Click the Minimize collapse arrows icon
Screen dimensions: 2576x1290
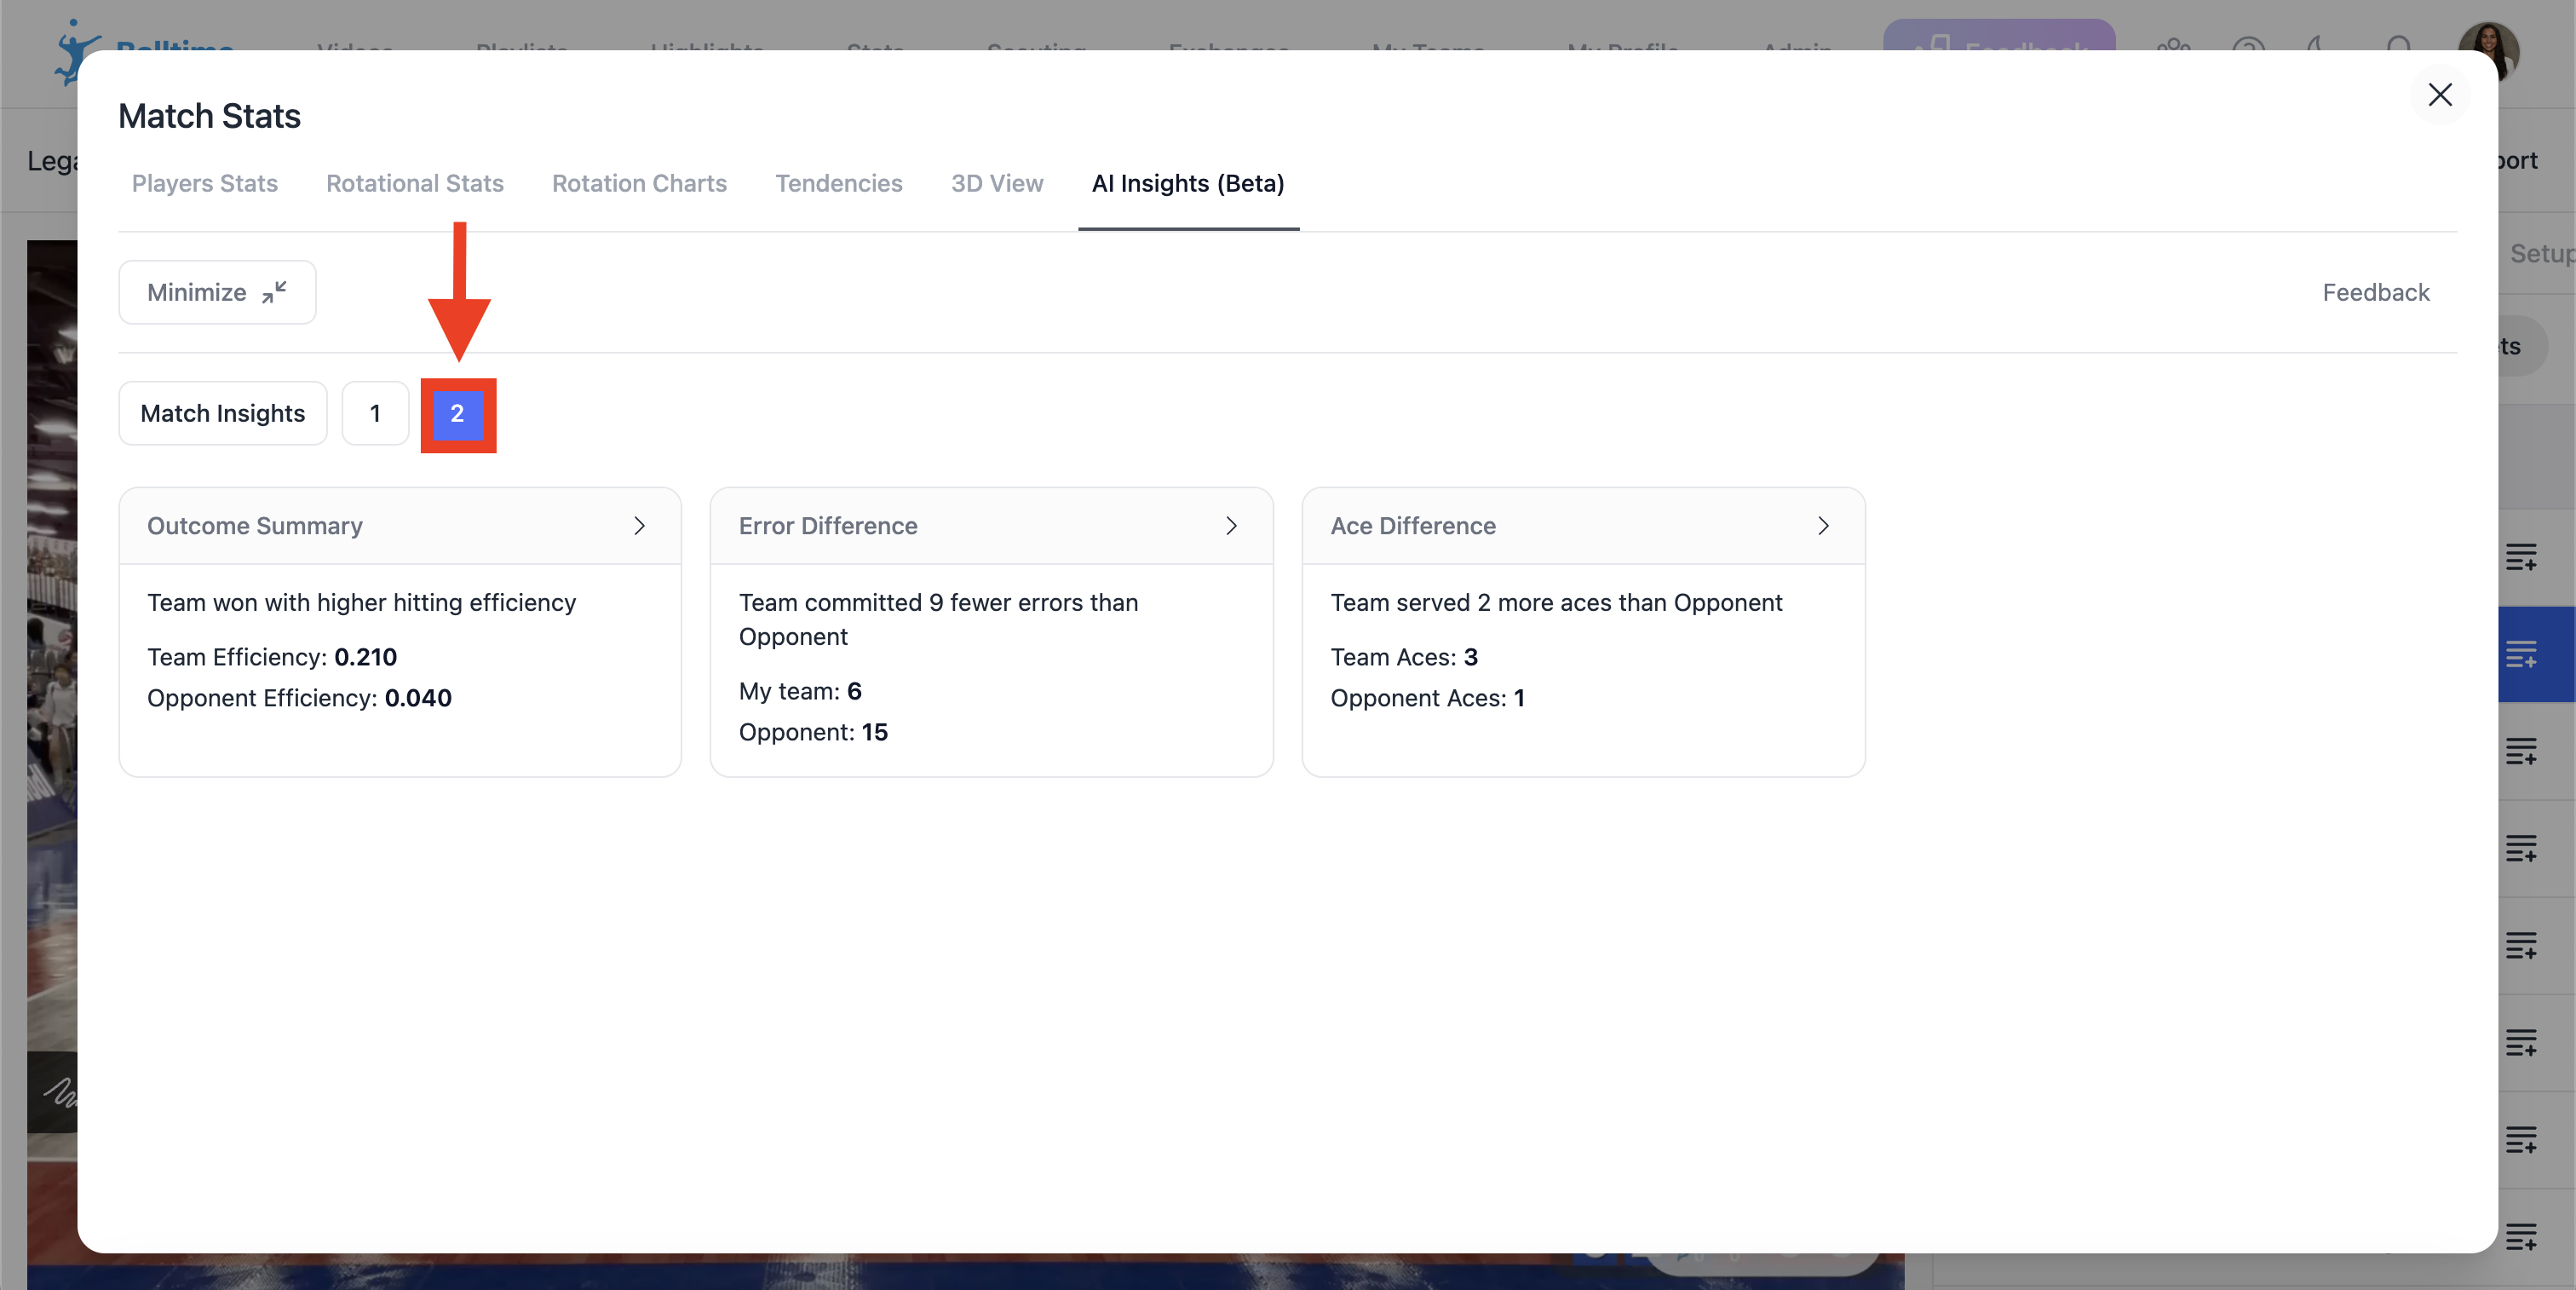(x=274, y=292)
